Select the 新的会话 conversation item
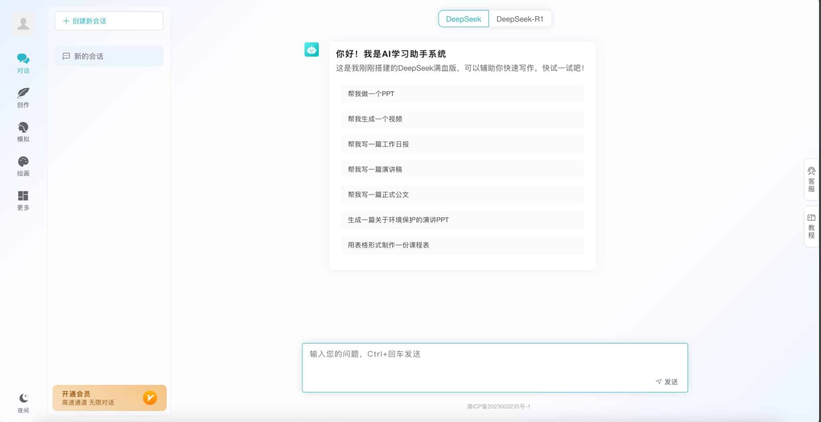The height and width of the screenshot is (422, 821). [109, 56]
